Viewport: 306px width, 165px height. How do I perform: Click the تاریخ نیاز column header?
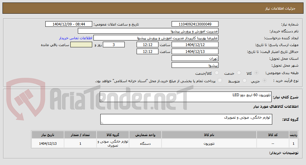(48, 135)
